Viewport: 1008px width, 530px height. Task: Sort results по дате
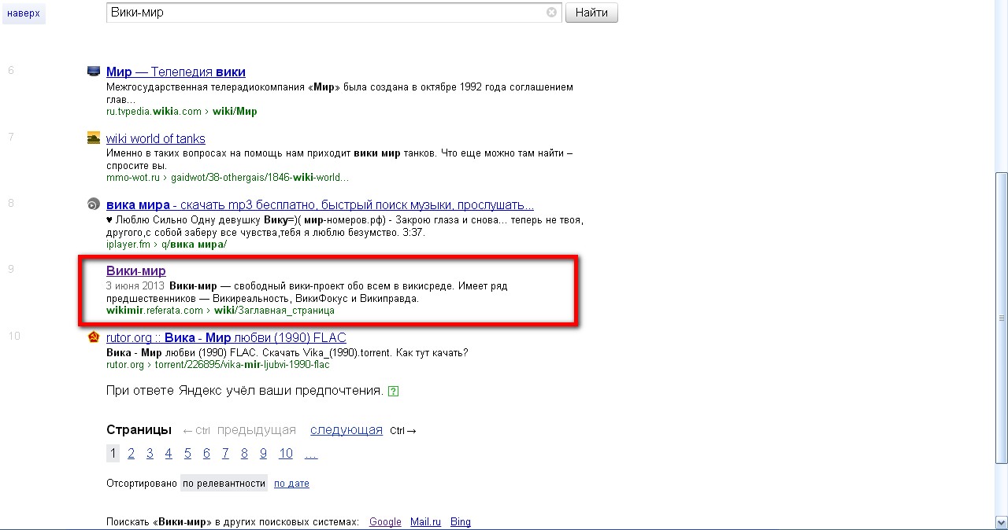[x=291, y=484]
